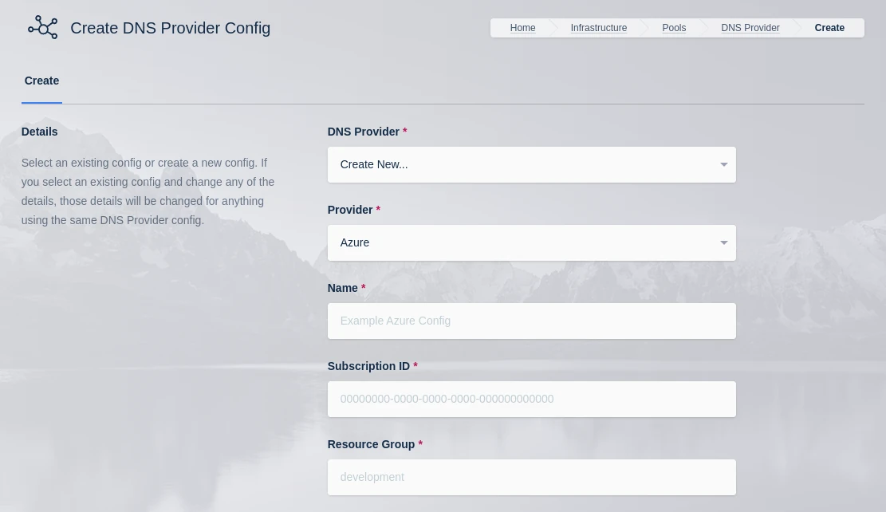886x512 pixels.
Task: Go to Home in the breadcrumb
Action: (522, 28)
